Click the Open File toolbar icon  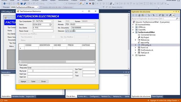tap(18, 4)
